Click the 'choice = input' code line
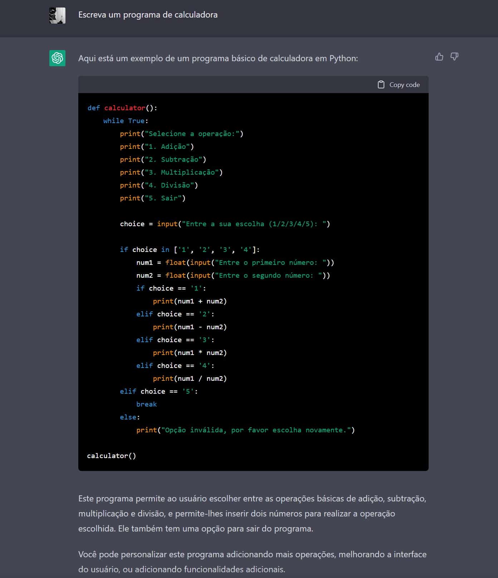Image resolution: width=498 pixels, height=578 pixels. point(225,224)
